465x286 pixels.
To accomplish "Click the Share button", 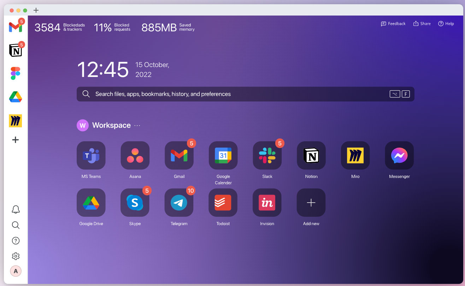I will [422, 24].
